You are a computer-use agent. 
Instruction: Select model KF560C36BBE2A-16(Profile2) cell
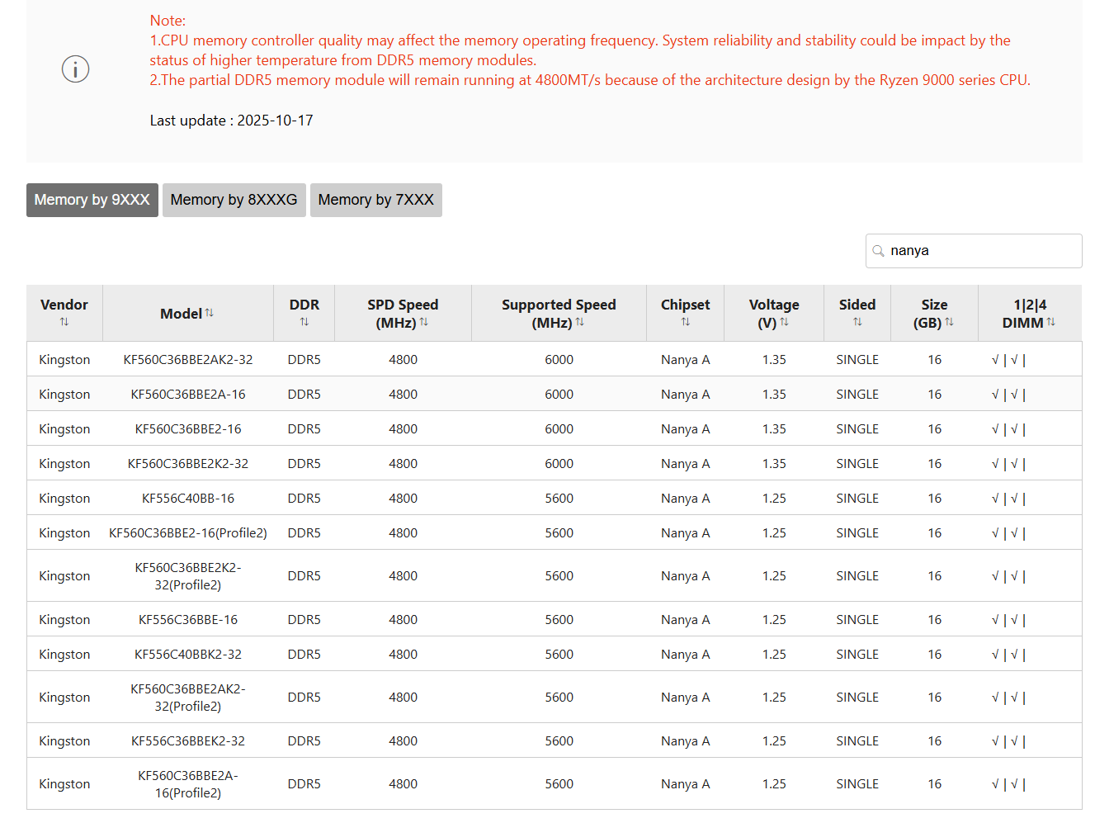click(188, 784)
